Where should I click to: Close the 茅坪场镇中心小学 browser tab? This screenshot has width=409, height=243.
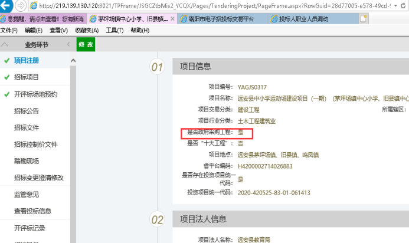click(x=172, y=19)
